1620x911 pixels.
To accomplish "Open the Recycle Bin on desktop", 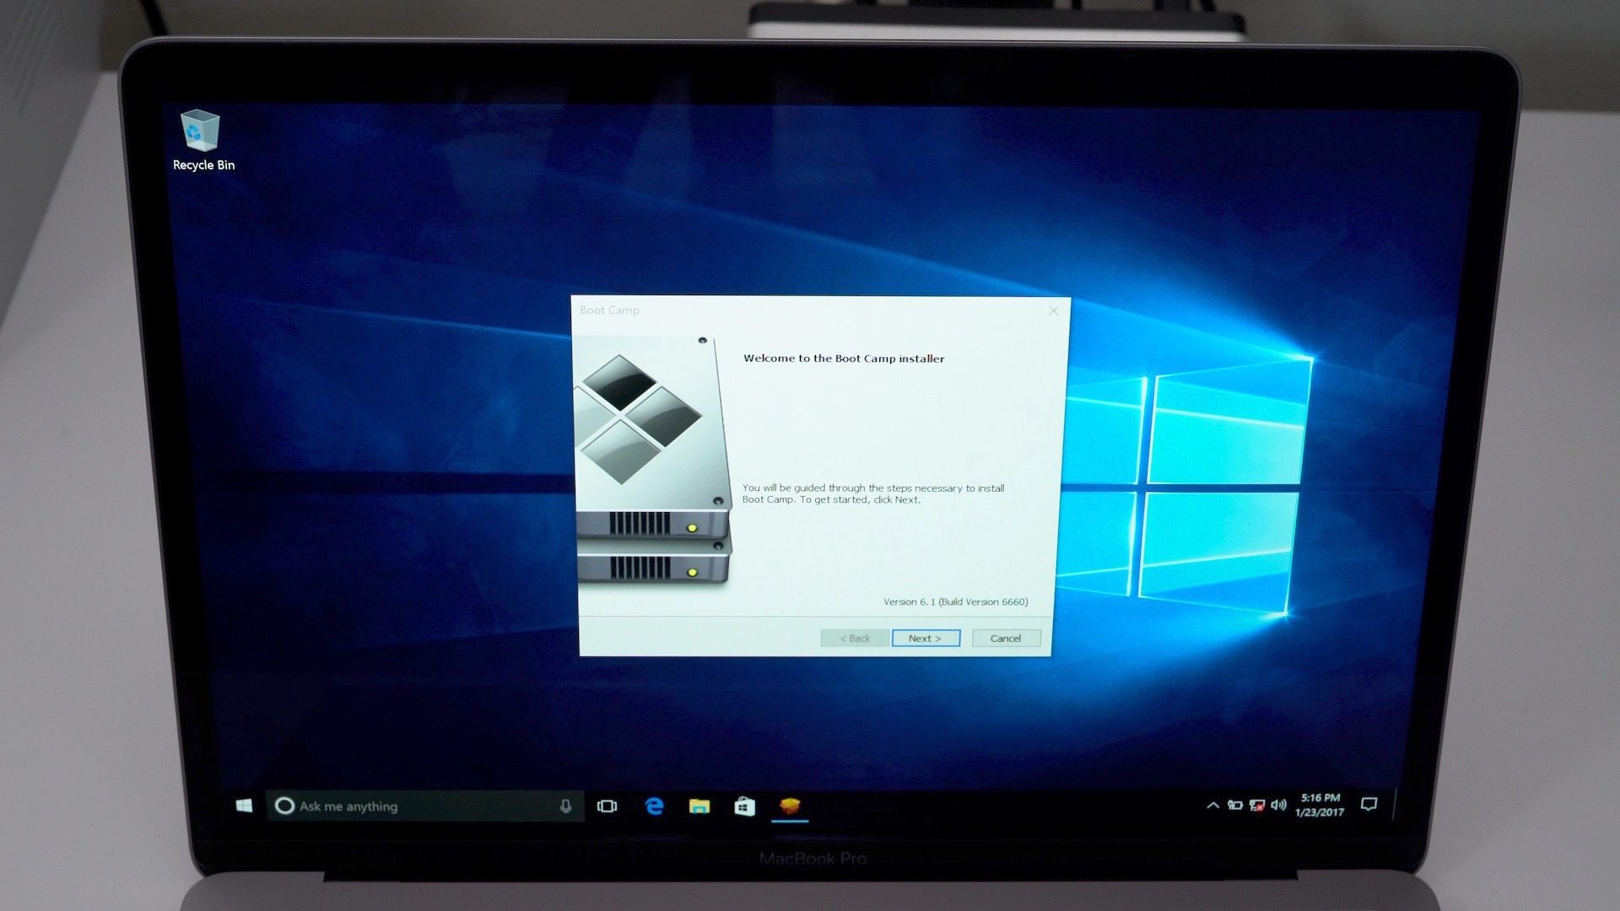I will coord(202,132).
